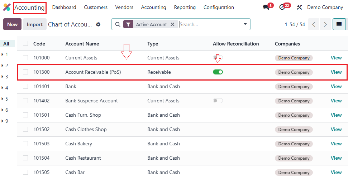This screenshot has width=348, height=179.
Task: Expand account group 9 in sidebar
Action: coord(3,121)
